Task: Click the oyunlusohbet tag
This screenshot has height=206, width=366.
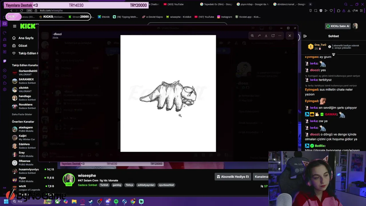Action: pyautogui.click(x=166, y=185)
